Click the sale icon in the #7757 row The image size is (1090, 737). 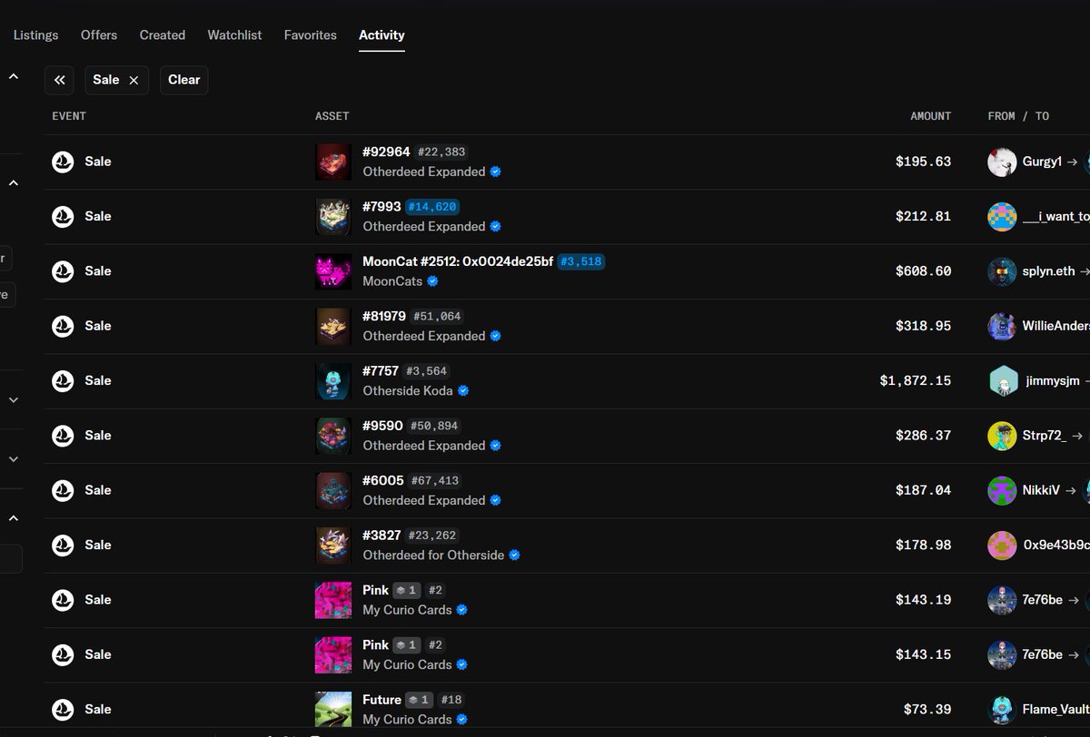click(63, 380)
